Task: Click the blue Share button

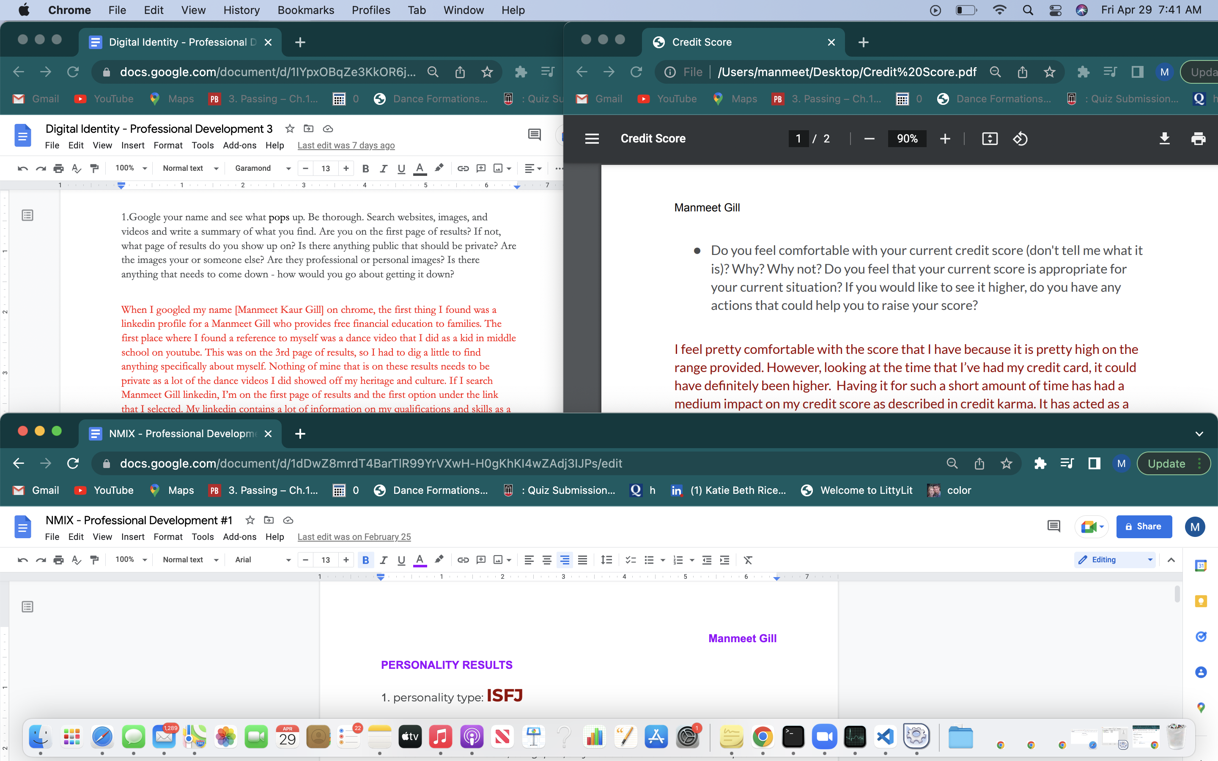Action: tap(1144, 526)
